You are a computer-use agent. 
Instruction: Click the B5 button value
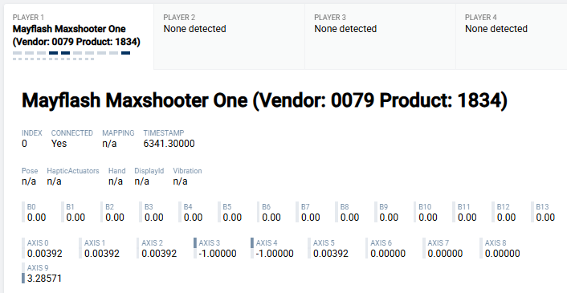232,218
